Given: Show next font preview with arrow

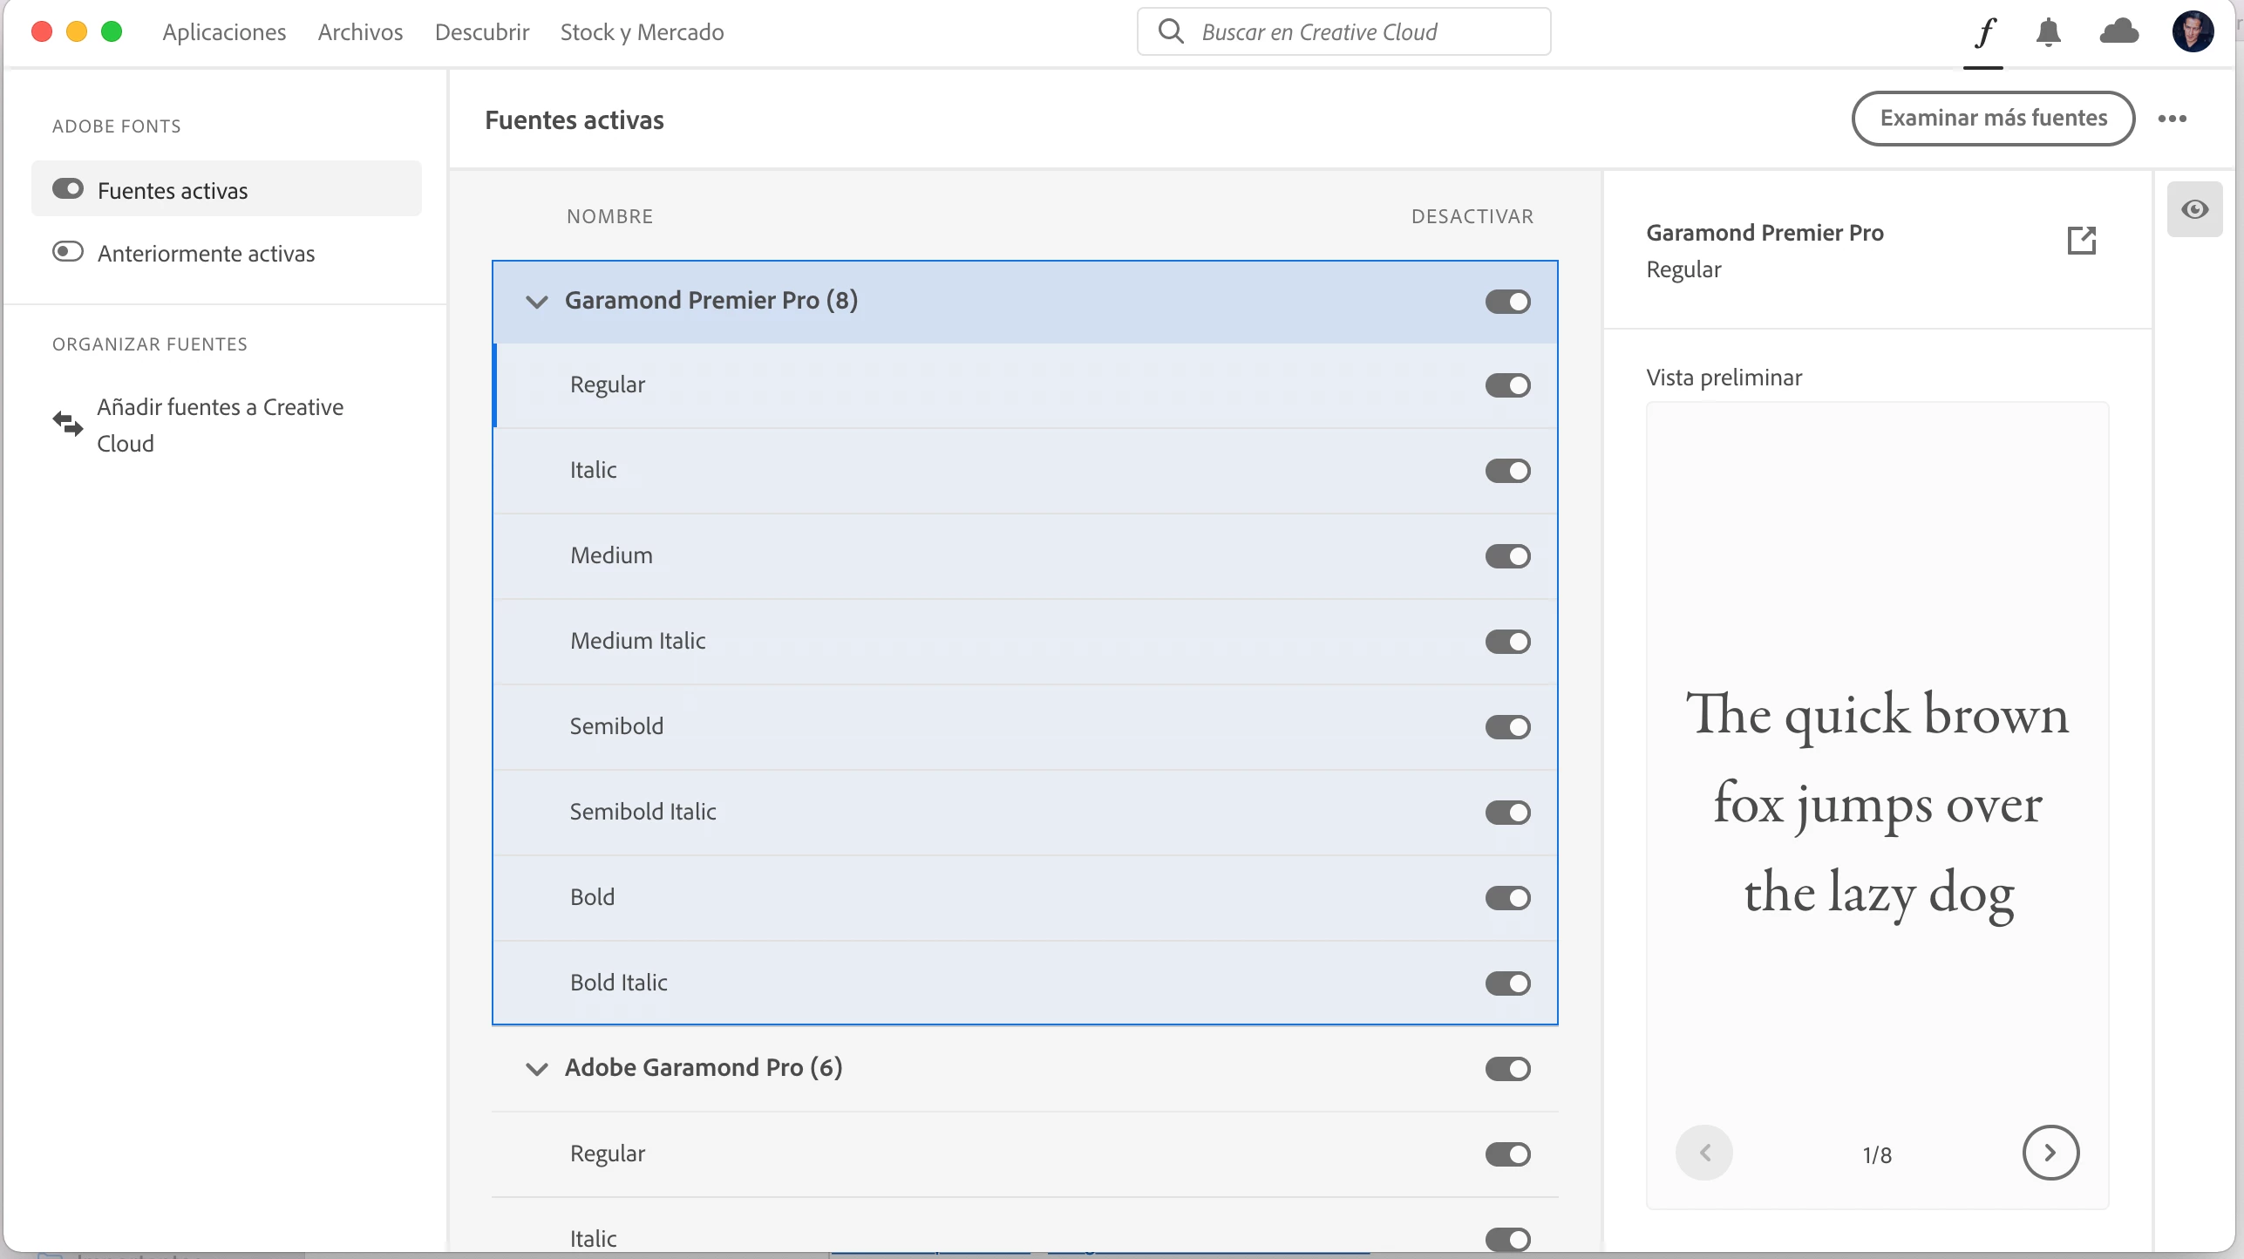Looking at the screenshot, I should pos(2050,1153).
